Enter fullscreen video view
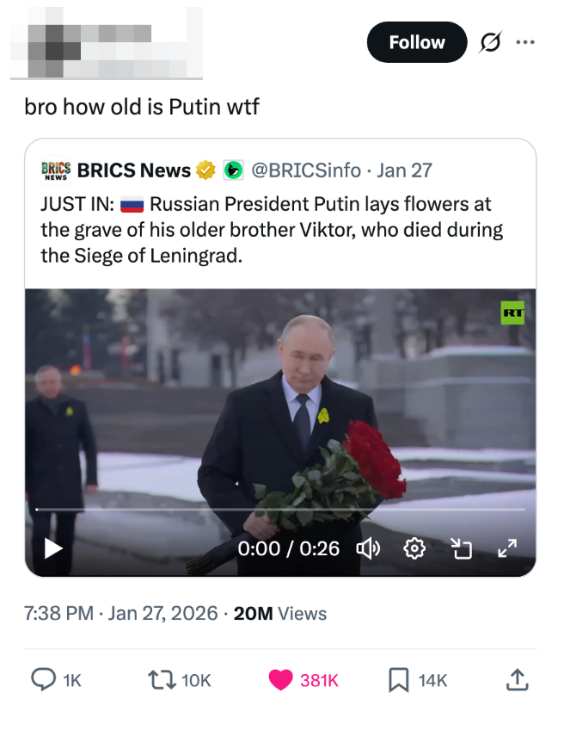 coord(508,548)
